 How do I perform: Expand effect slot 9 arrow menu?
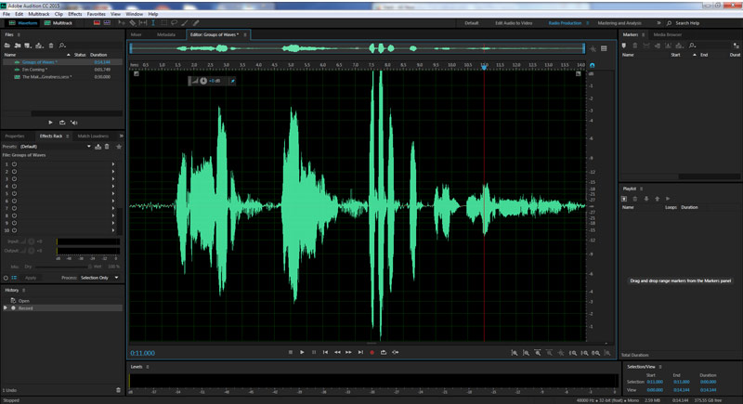click(x=113, y=223)
